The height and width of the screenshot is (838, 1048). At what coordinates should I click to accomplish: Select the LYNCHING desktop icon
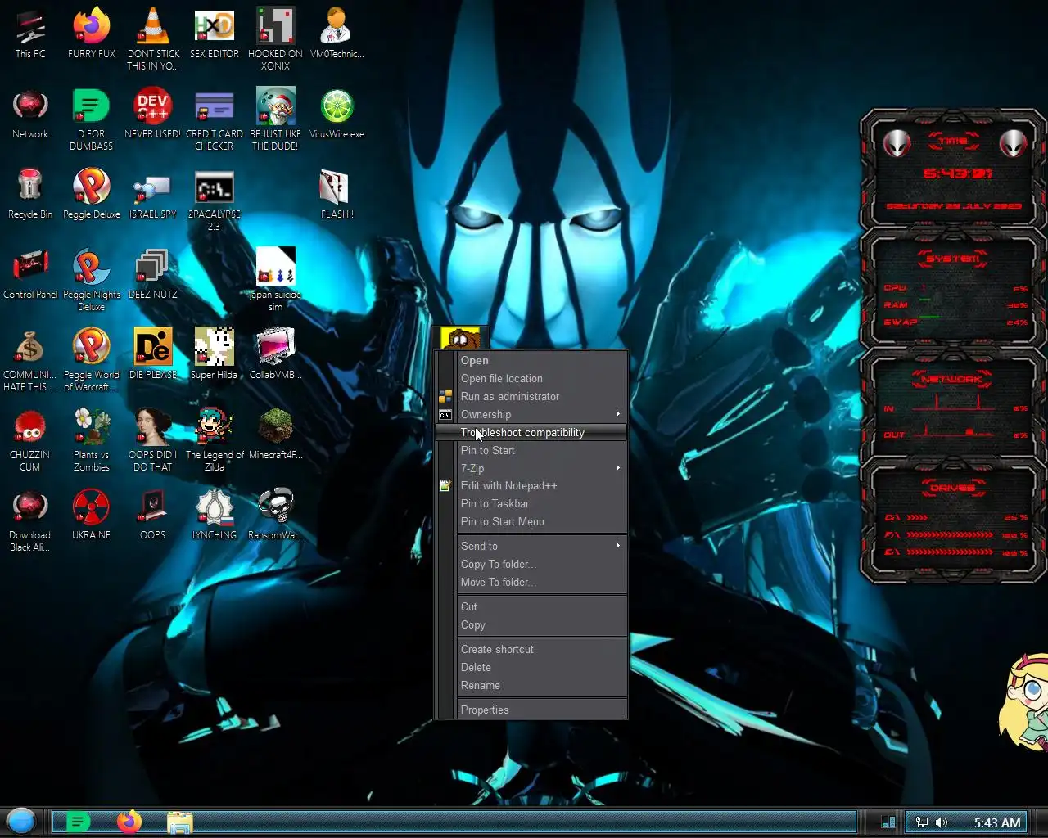coord(214,515)
